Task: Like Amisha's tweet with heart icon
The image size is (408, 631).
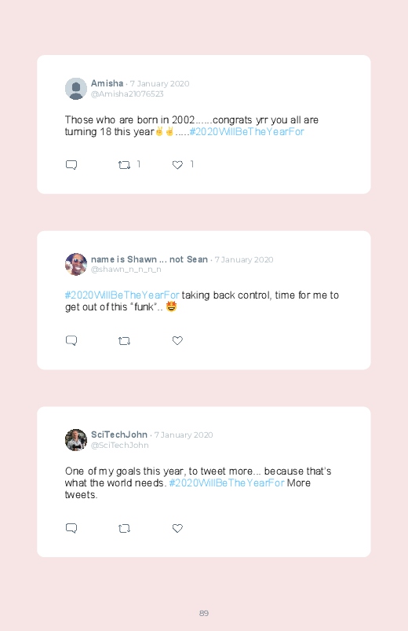Action: pos(177,165)
